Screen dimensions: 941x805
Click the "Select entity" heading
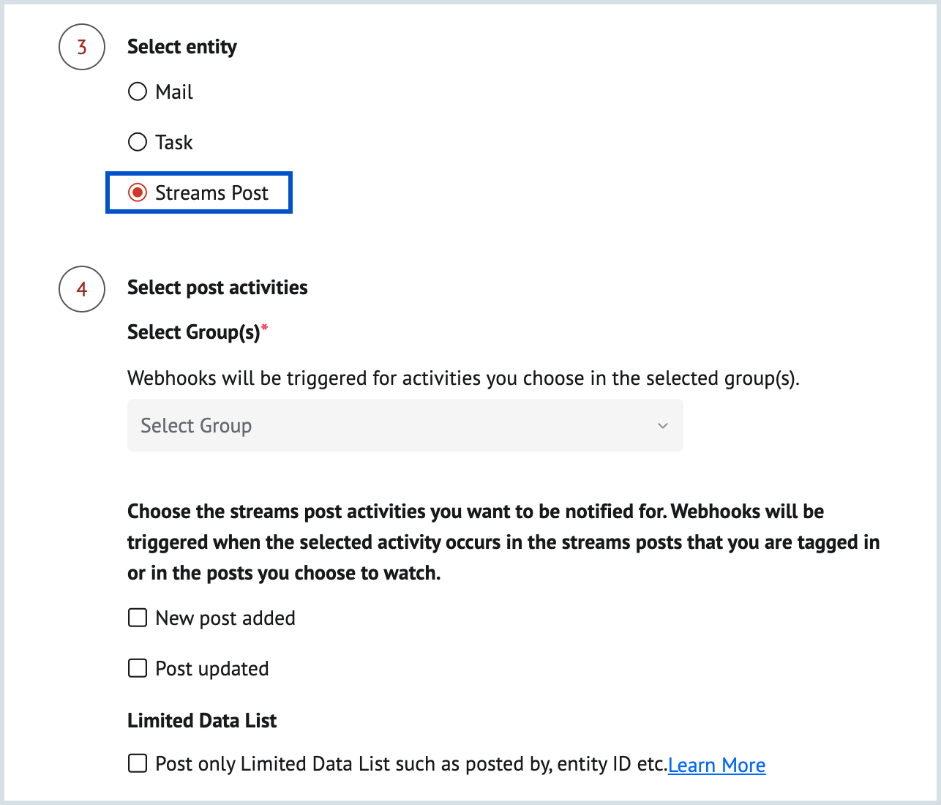point(182,47)
